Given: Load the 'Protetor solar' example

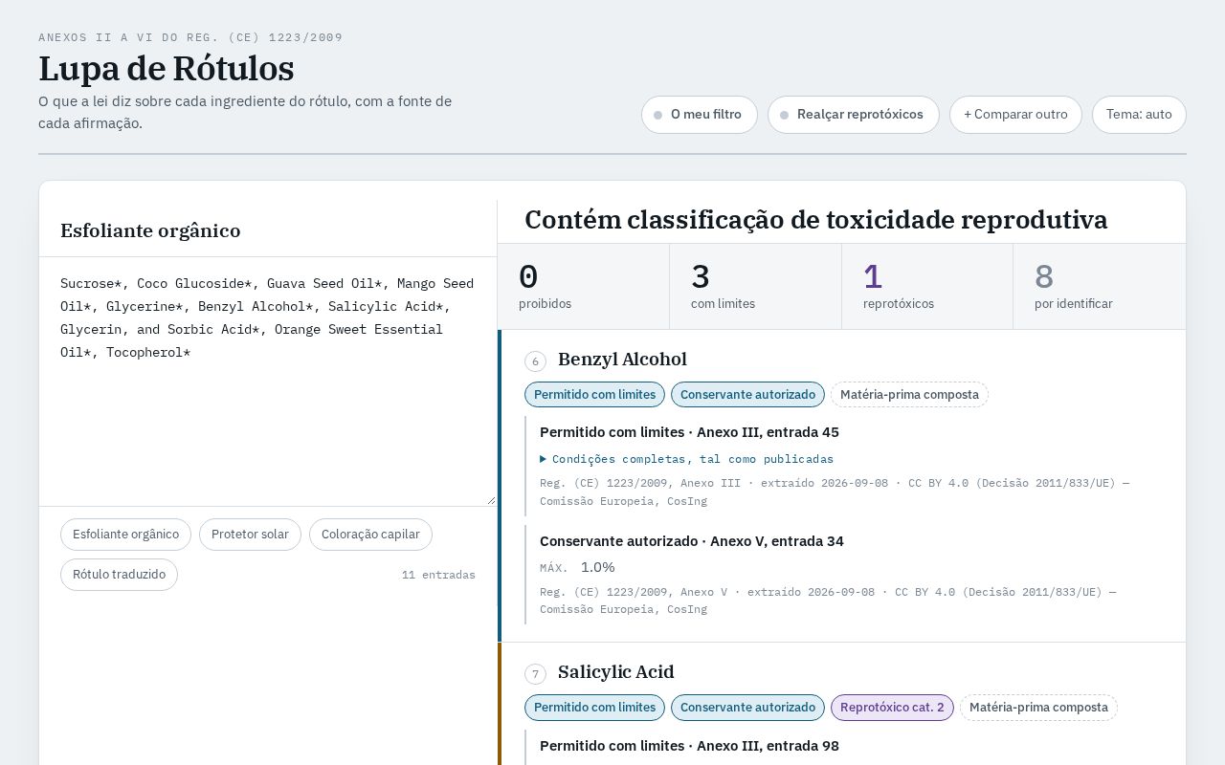Looking at the screenshot, I should (x=250, y=535).
